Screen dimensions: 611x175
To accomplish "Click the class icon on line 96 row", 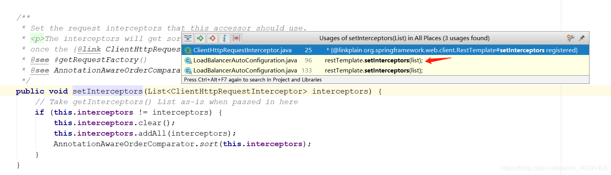I will click(x=188, y=60).
